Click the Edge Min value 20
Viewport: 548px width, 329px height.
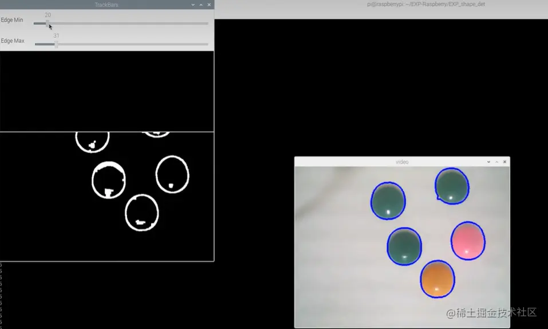point(48,15)
